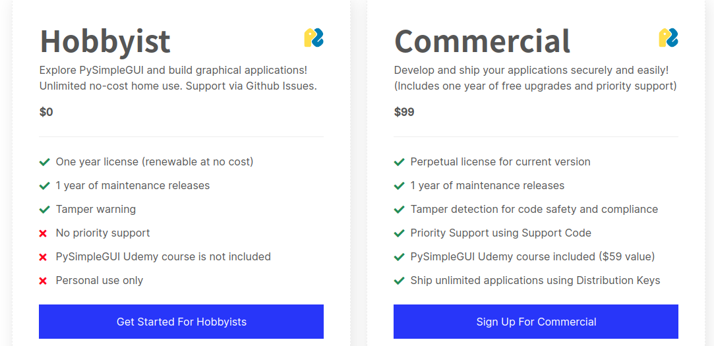Click checkmark beside Tamper warning
714x346 pixels.
click(44, 210)
